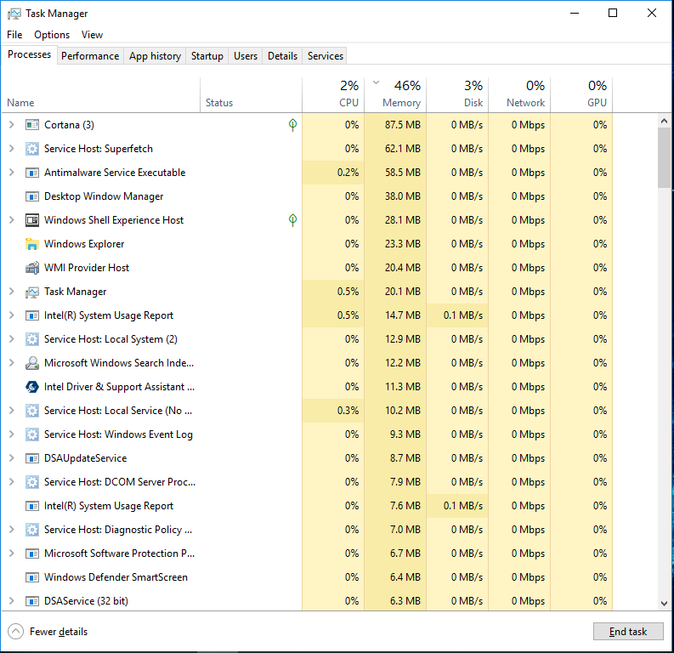This screenshot has height=653, width=674.
Task: Open the Options menu
Action: (52, 35)
